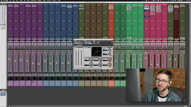Open the key input selector in plugin header
The width and height of the screenshot is (191, 107).
tap(80, 45)
